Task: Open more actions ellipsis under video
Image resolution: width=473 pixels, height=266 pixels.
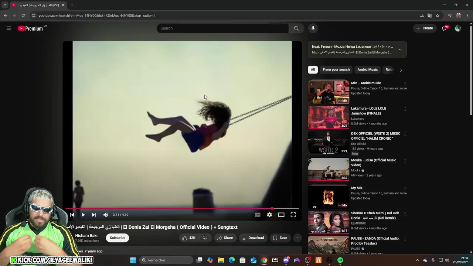Action: tap(297, 238)
